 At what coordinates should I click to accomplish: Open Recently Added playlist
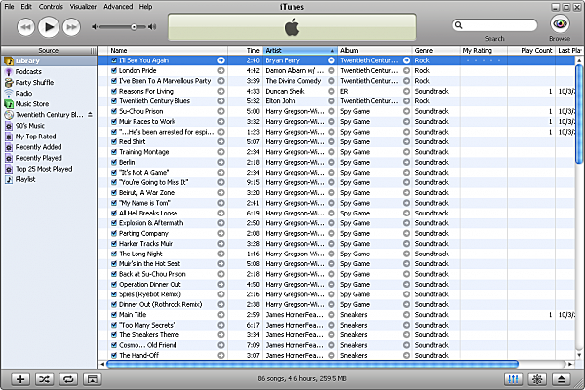pyautogui.click(x=49, y=147)
